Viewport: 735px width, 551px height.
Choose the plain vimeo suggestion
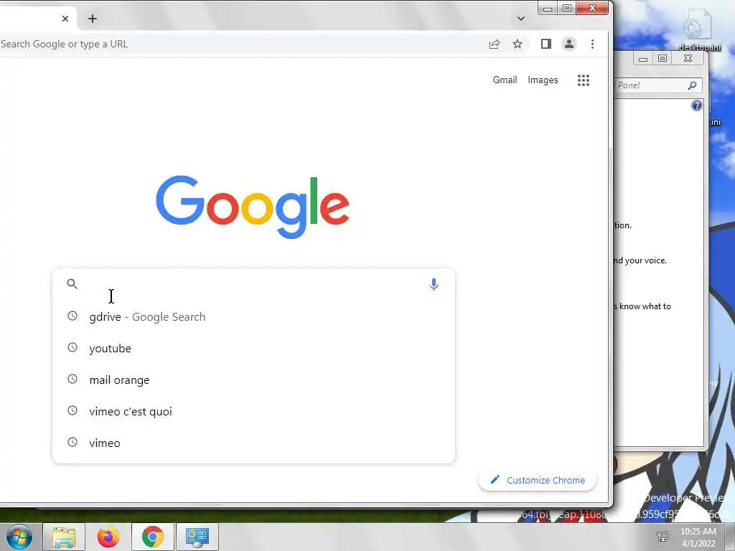coord(253,442)
